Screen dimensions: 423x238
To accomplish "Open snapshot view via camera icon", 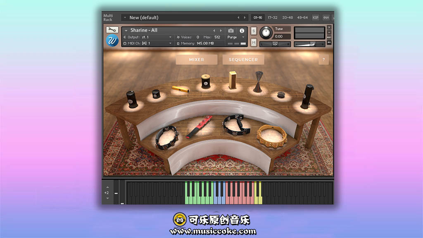I will click(231, 31).
